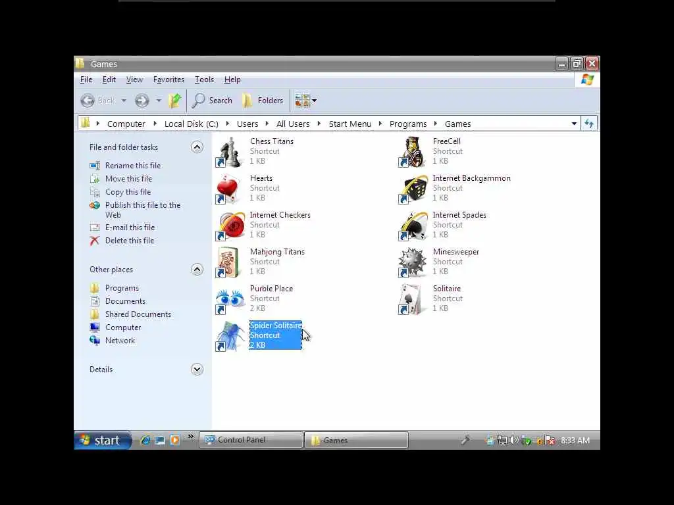Image resolution: width=674 pixels, height=505 pixels.
Task: Collapse the Other places section
Action: [x=197, y=270]
